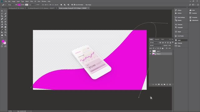200x112 pixels.
Task: Hide the Shape 1 layer eye
Action: (x=151, y=54)
